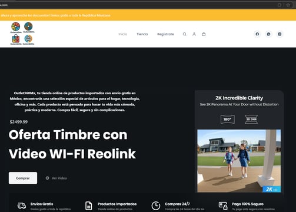This screenshot has height=212, width=296.
Task: Click the yellow free shipping announcement bar
Action: (x=148, y=15)
